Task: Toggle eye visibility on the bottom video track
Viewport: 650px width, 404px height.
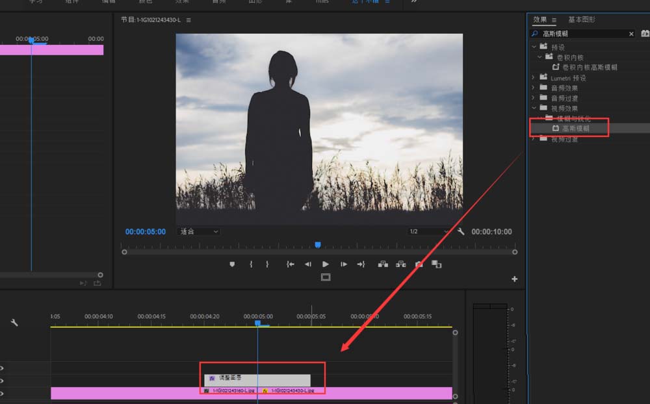Action: coord(2,394)
